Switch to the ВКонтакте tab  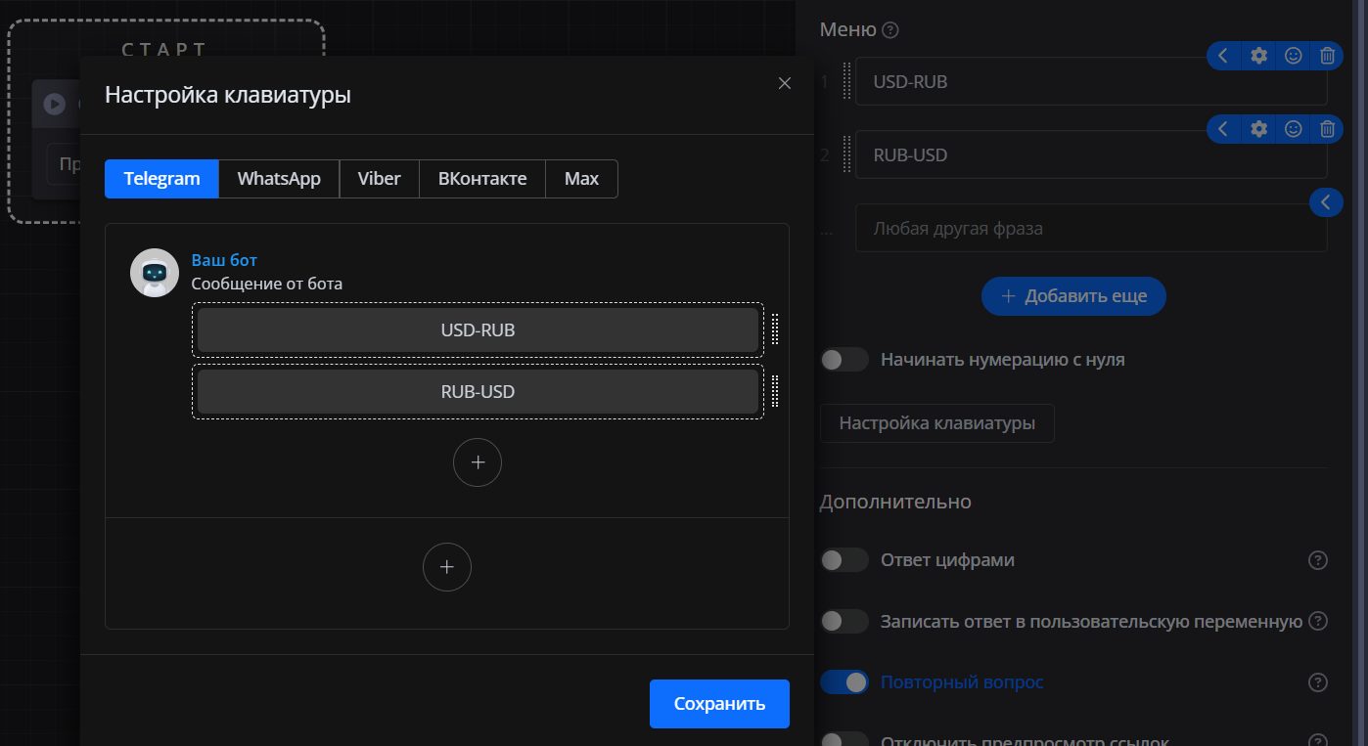pos(482,179)
